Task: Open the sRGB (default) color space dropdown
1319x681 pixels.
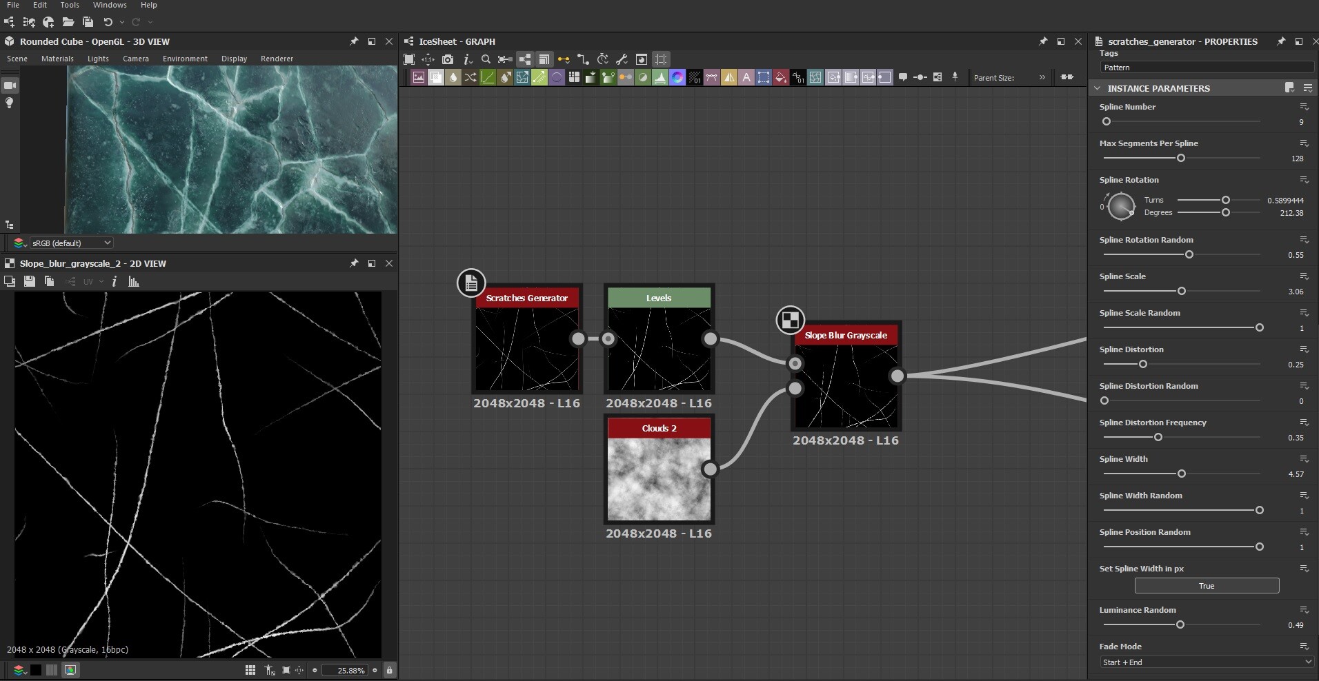Action: coord(71,243)
